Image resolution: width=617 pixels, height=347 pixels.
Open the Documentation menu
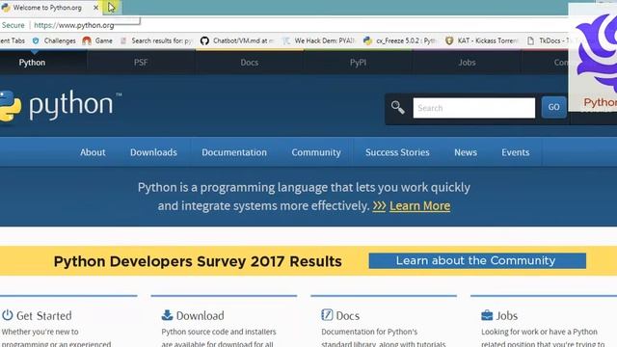pos(234,152)
